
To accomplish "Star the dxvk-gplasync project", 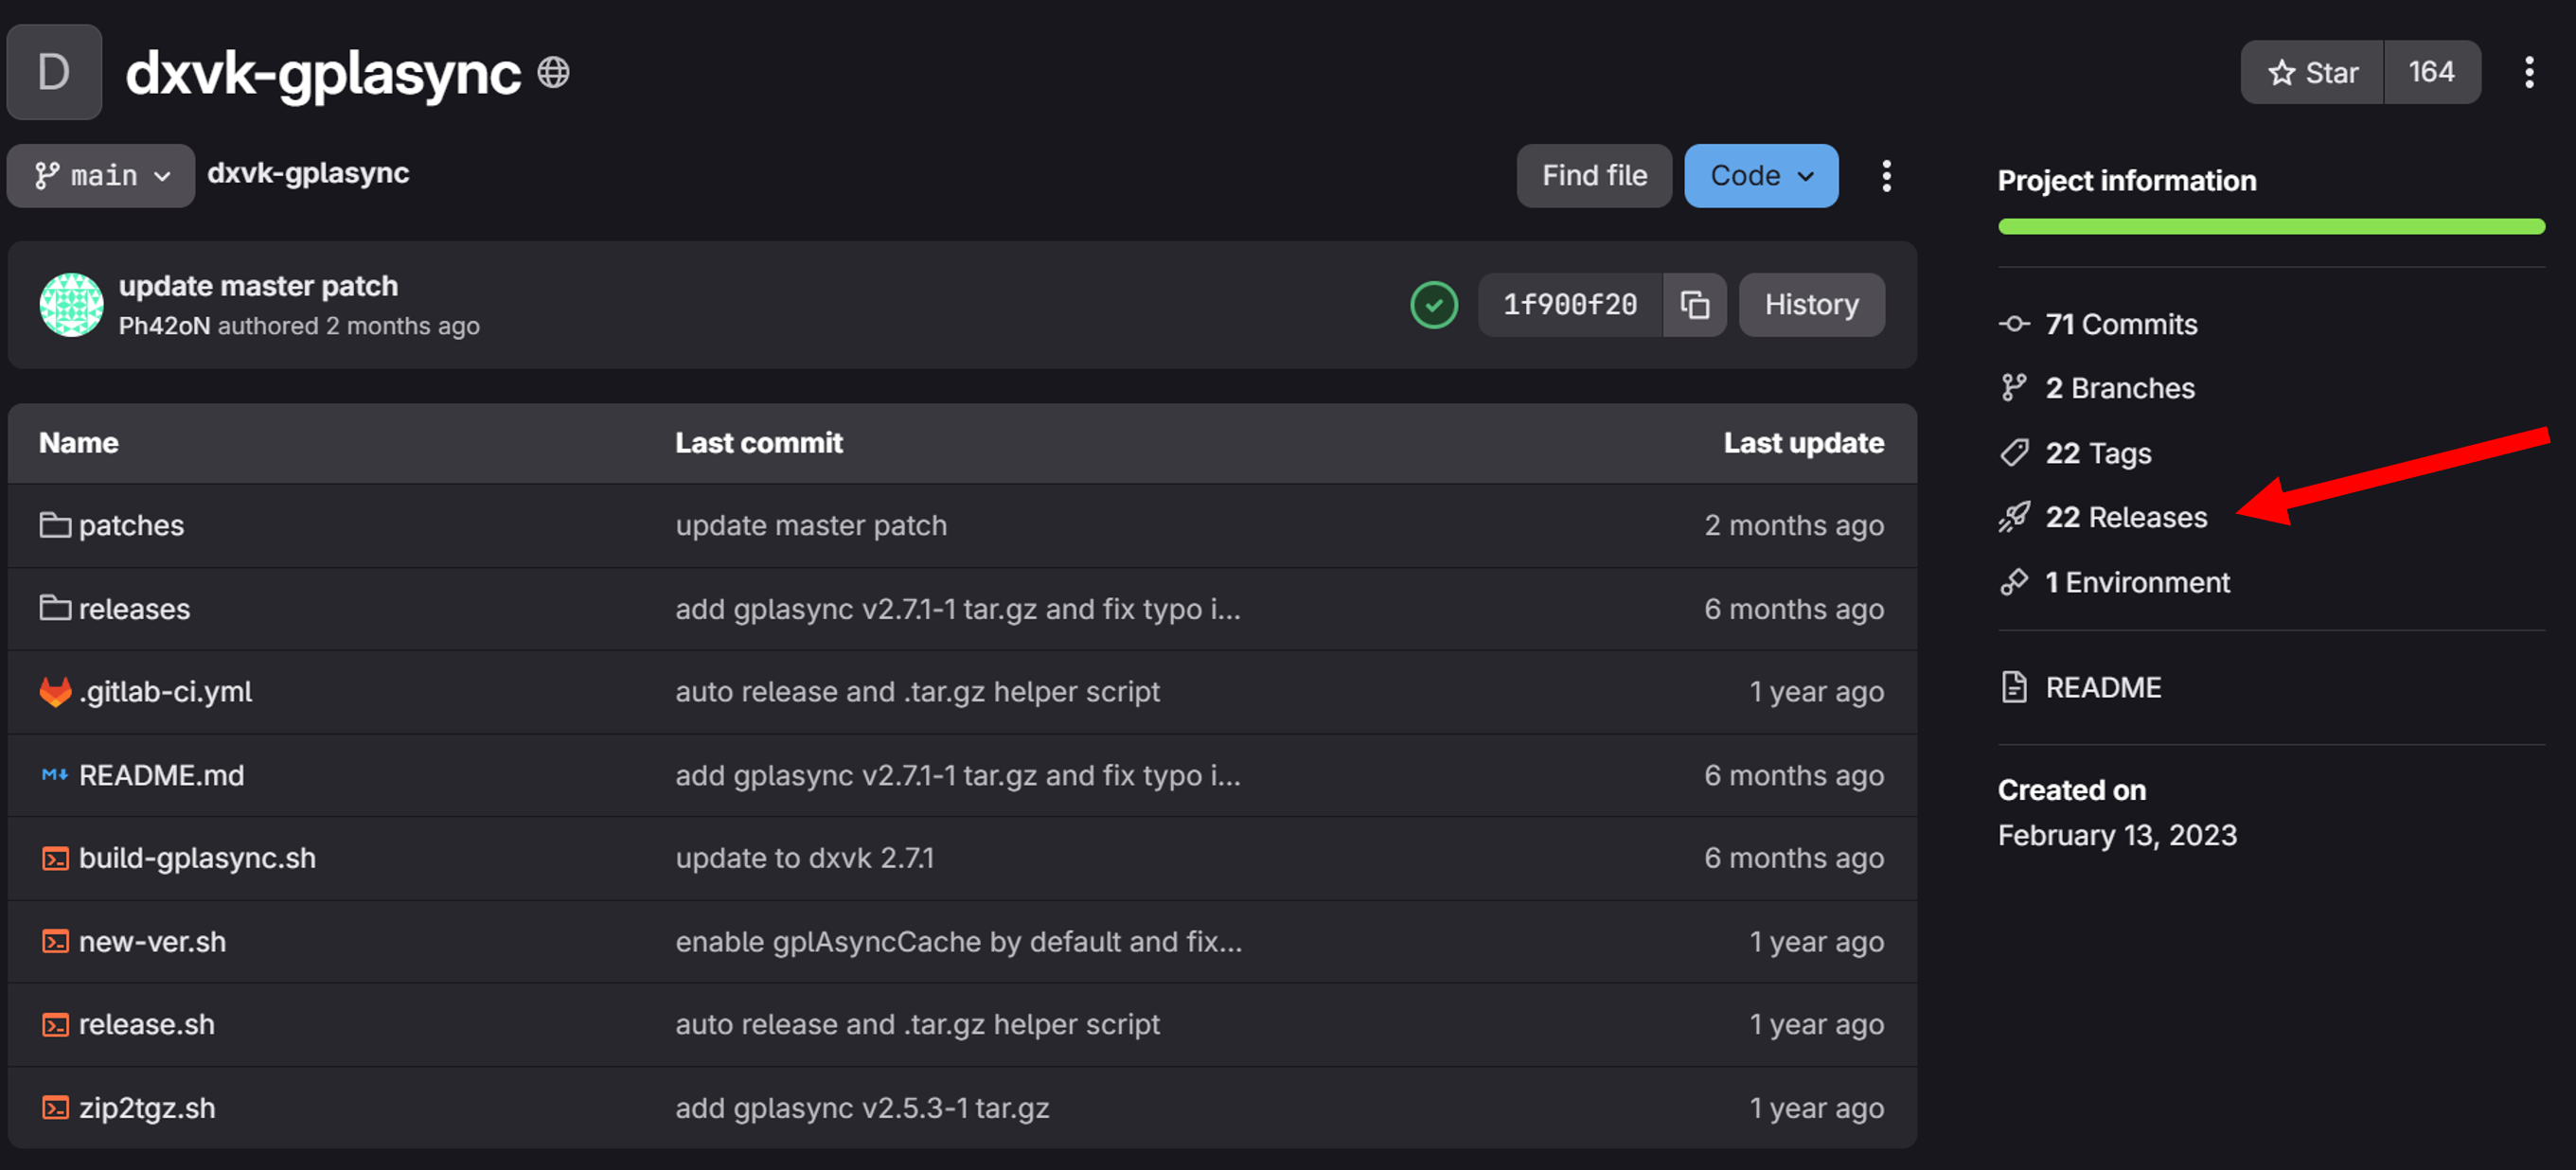I will (2312, 72).
